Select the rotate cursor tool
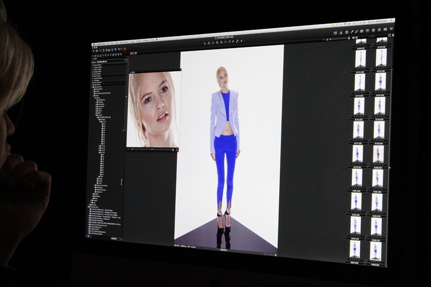Viewport: 431px width, 287px height. tap(221, 42)
